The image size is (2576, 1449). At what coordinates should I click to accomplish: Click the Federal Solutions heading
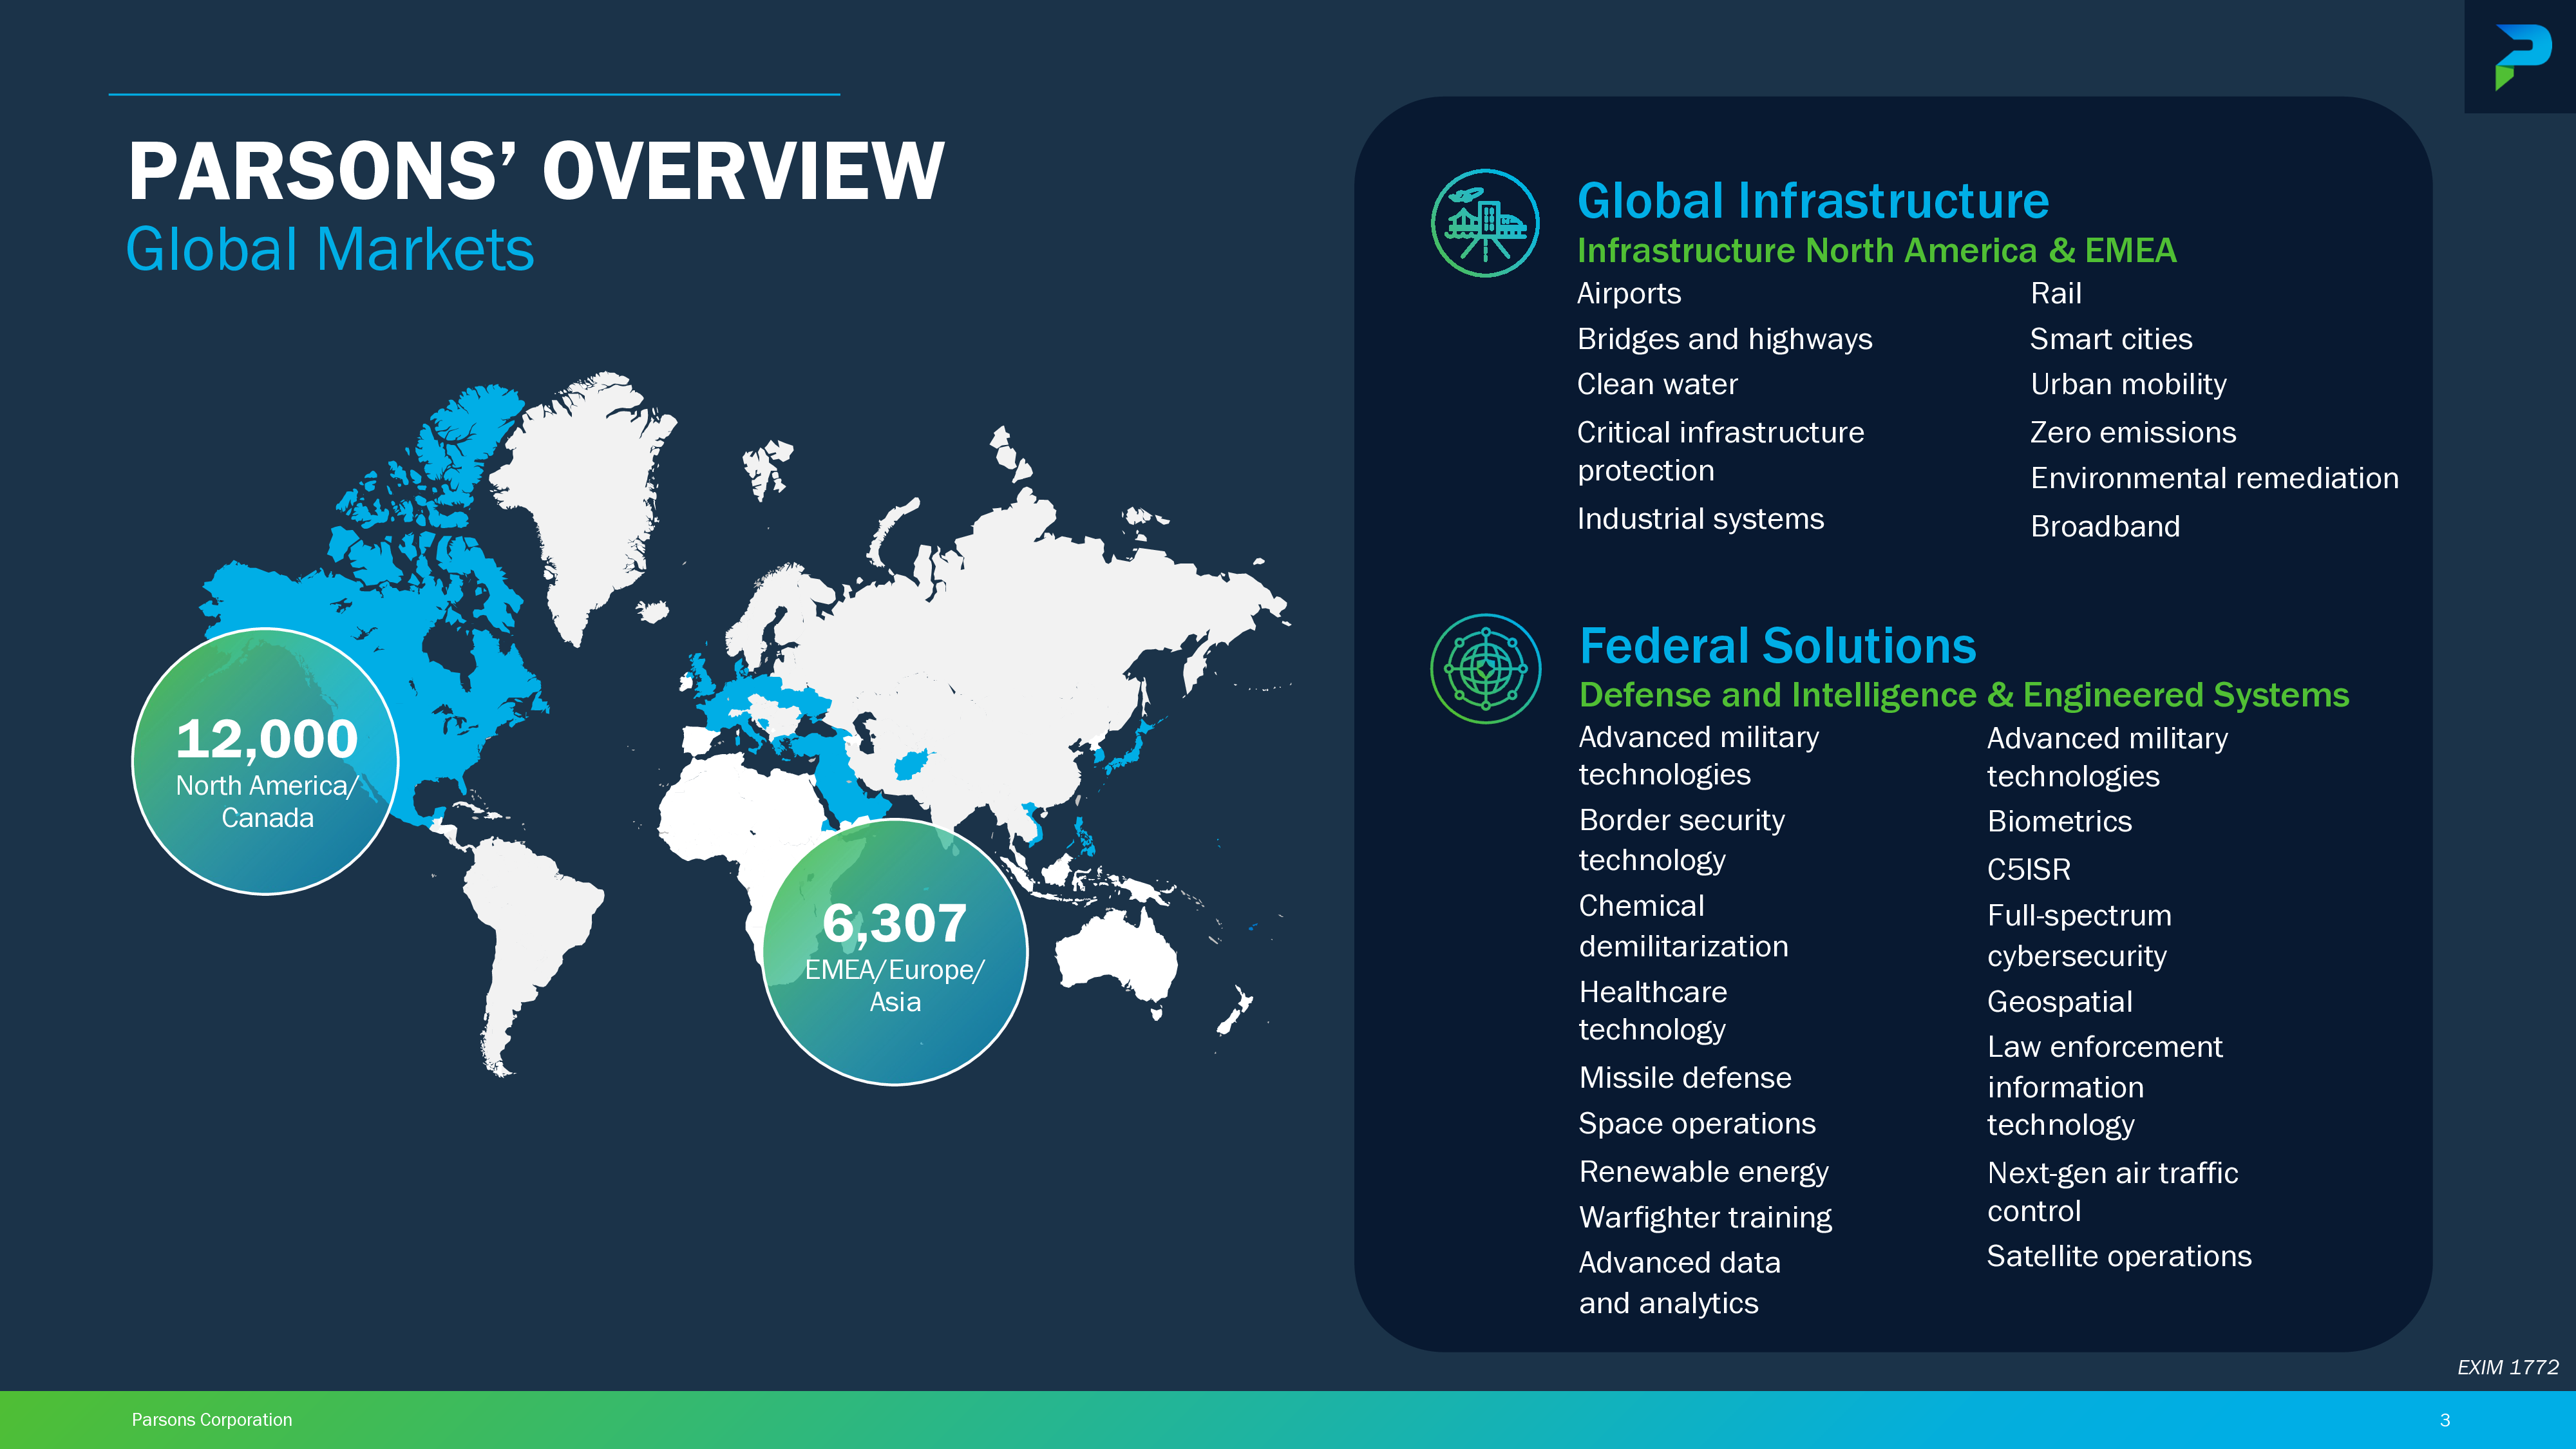(x=1777, y=646)
